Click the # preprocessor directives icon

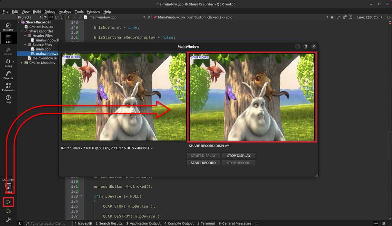[332, 17]
